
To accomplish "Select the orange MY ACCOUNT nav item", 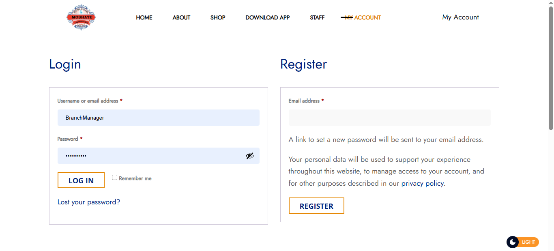I will (361, 17).
